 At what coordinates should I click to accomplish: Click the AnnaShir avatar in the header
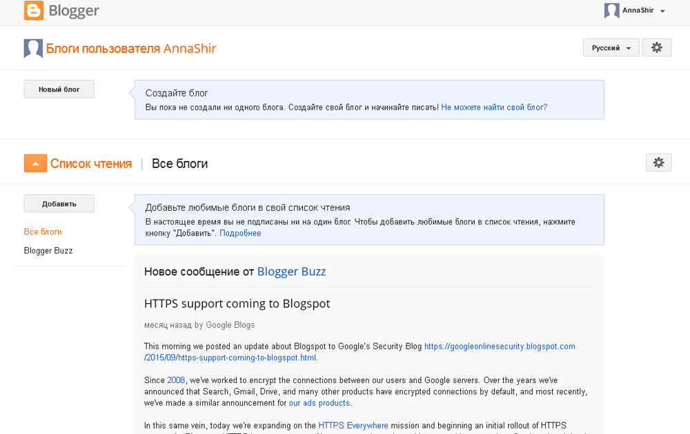(611, 10)
